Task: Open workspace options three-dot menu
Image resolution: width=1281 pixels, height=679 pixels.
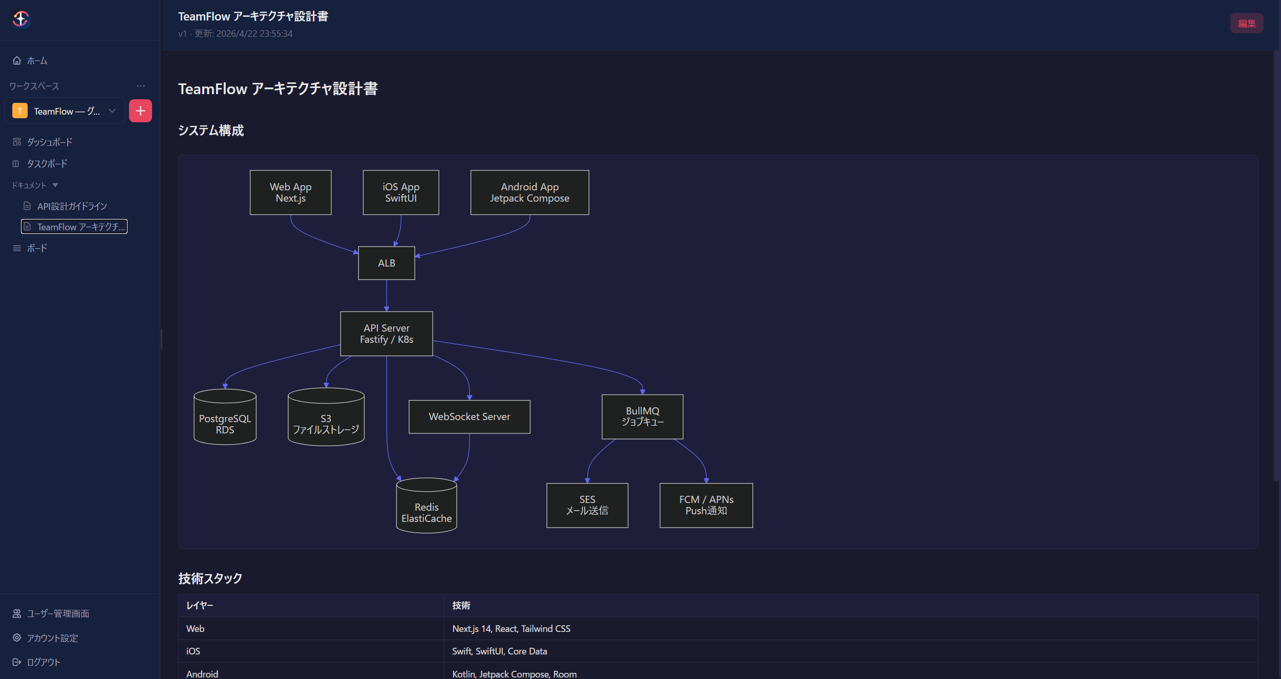Action: pos(141,86)
